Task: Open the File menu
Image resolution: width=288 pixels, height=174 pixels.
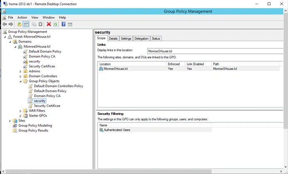Action: coord(10,17)
